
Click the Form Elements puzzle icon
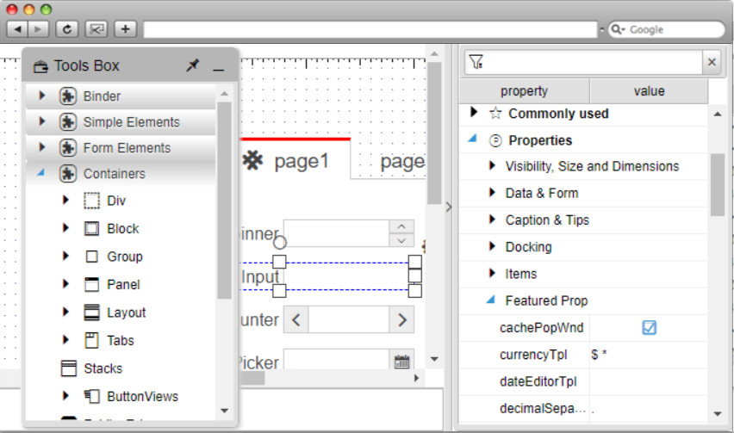(68, 148)
